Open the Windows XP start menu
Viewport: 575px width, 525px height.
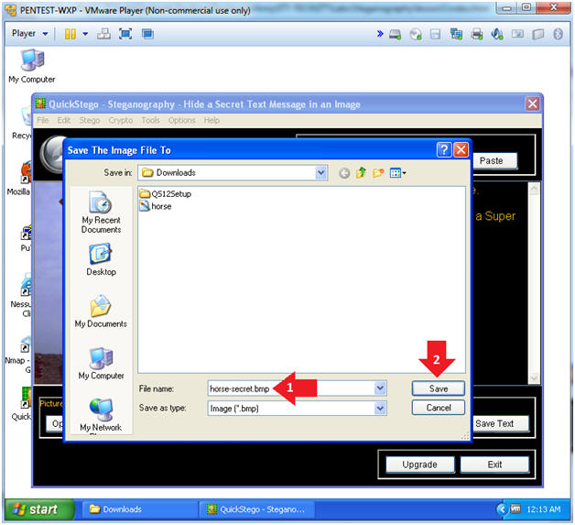click(x=38, y=509)
